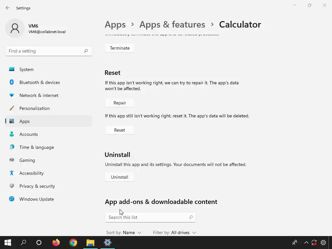The image size is (332, 249).
Task: Click the Accessibility figure icon
Action: 12,173
